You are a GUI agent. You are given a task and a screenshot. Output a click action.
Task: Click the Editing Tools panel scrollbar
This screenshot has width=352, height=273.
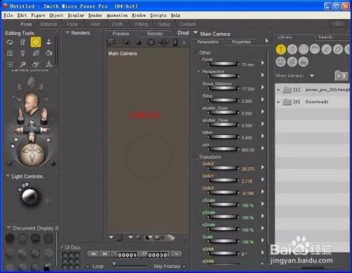(x=56, y=51)
